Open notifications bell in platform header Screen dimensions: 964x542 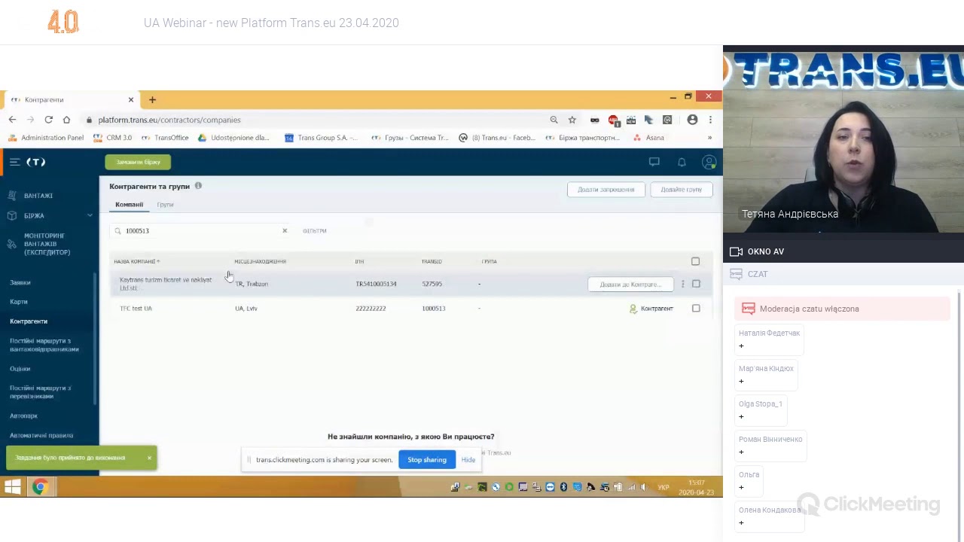(x=682, y=162)
